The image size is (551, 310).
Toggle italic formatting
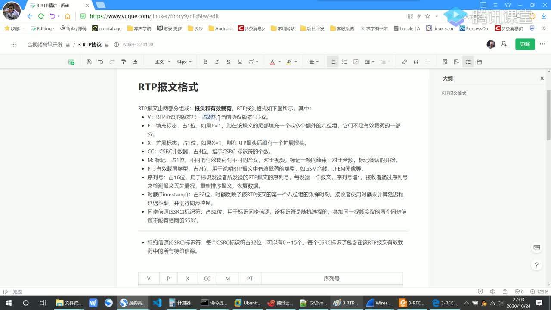click(x=217, y=62)
